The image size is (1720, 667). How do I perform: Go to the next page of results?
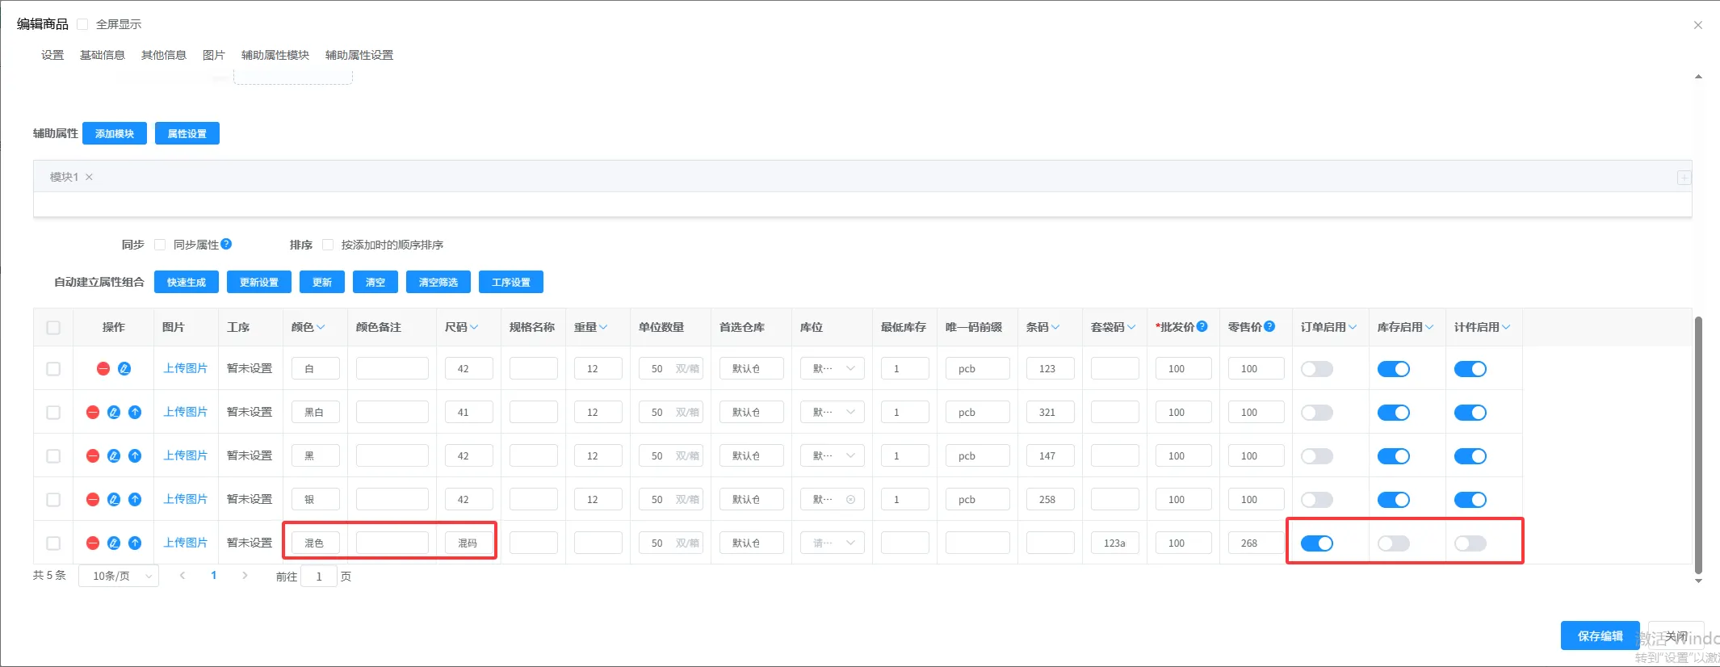click(x=245, y=576)
